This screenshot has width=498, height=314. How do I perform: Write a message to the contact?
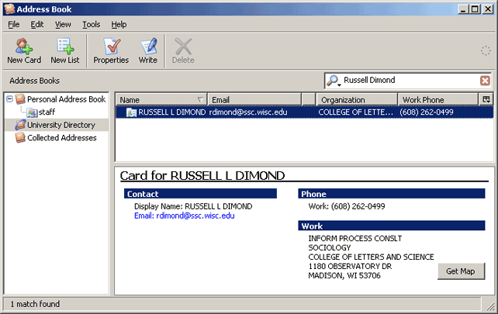147,51
